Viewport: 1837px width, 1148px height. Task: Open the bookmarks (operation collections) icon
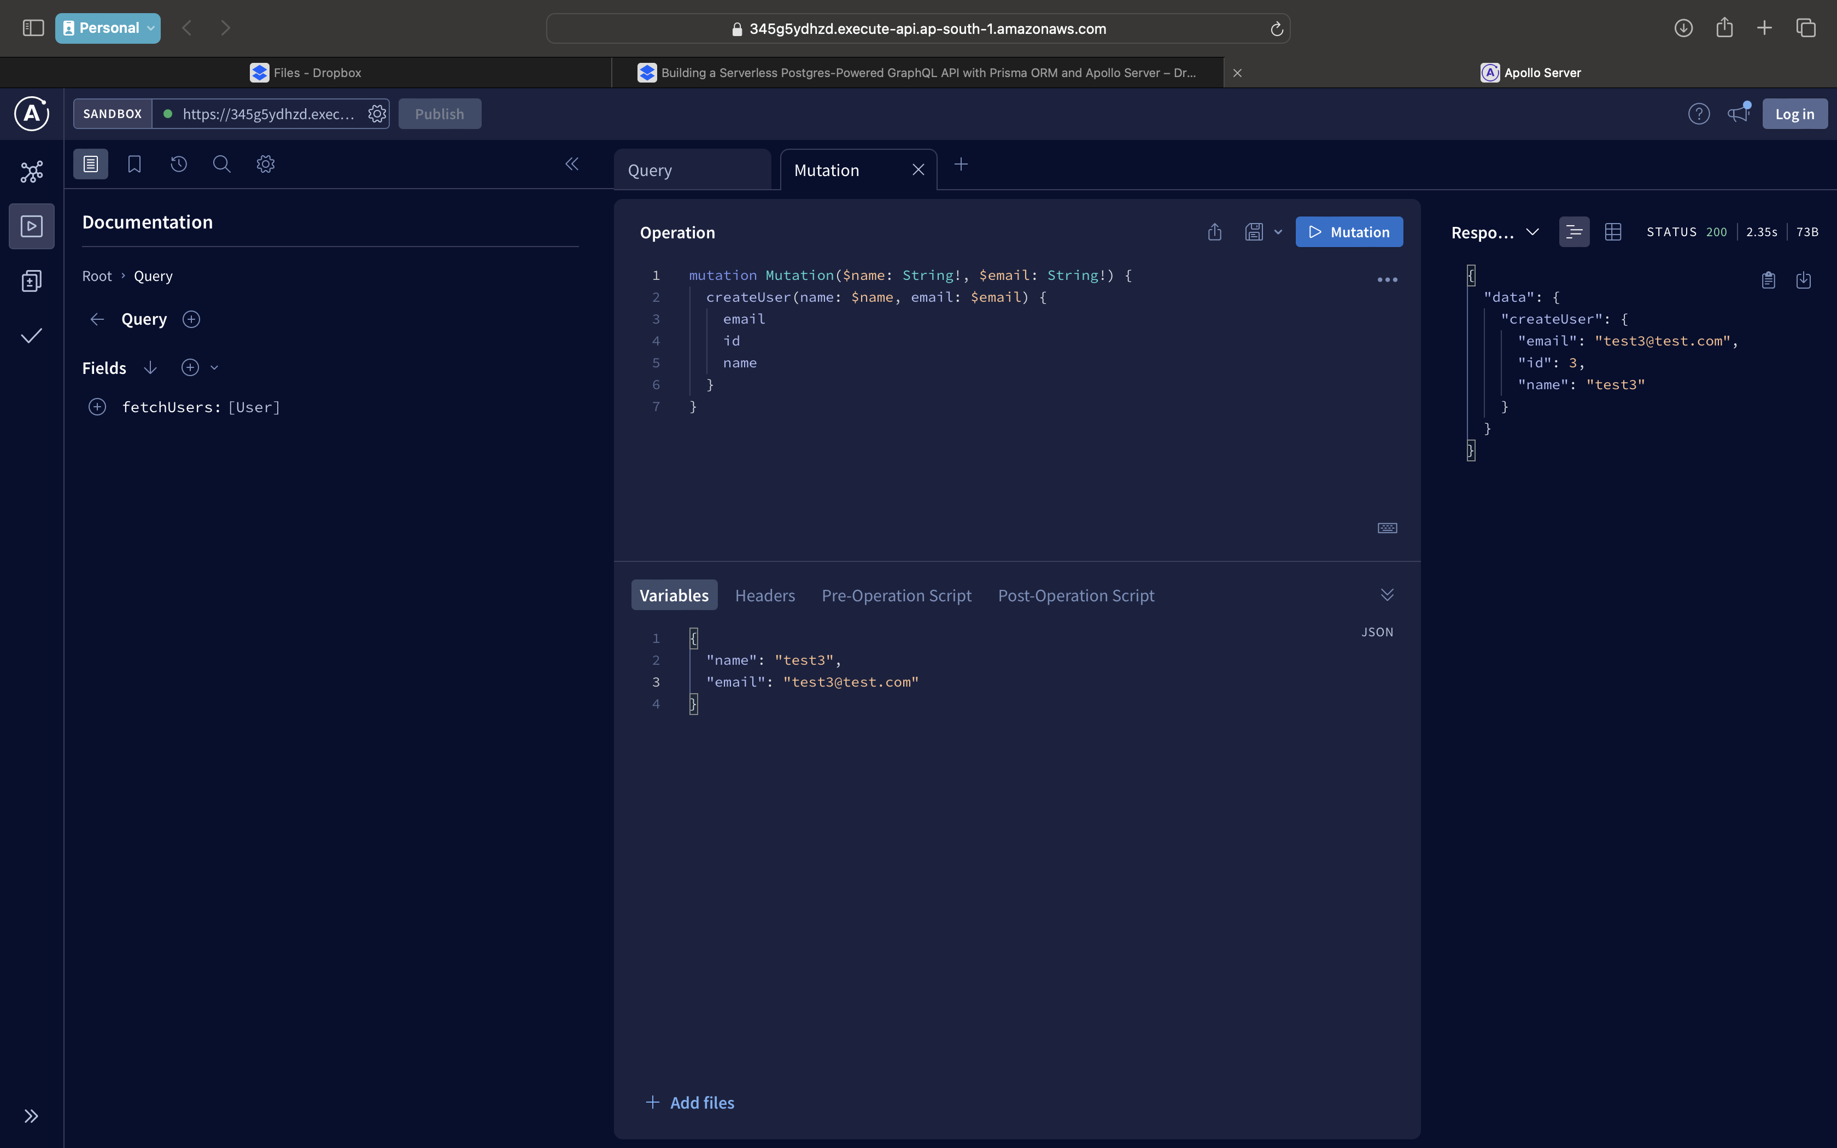[x=134, y=164]
